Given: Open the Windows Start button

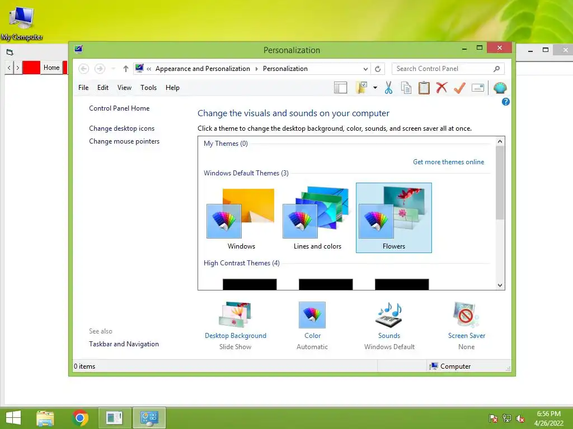Looking at the screenshot, I should (13, 418).
